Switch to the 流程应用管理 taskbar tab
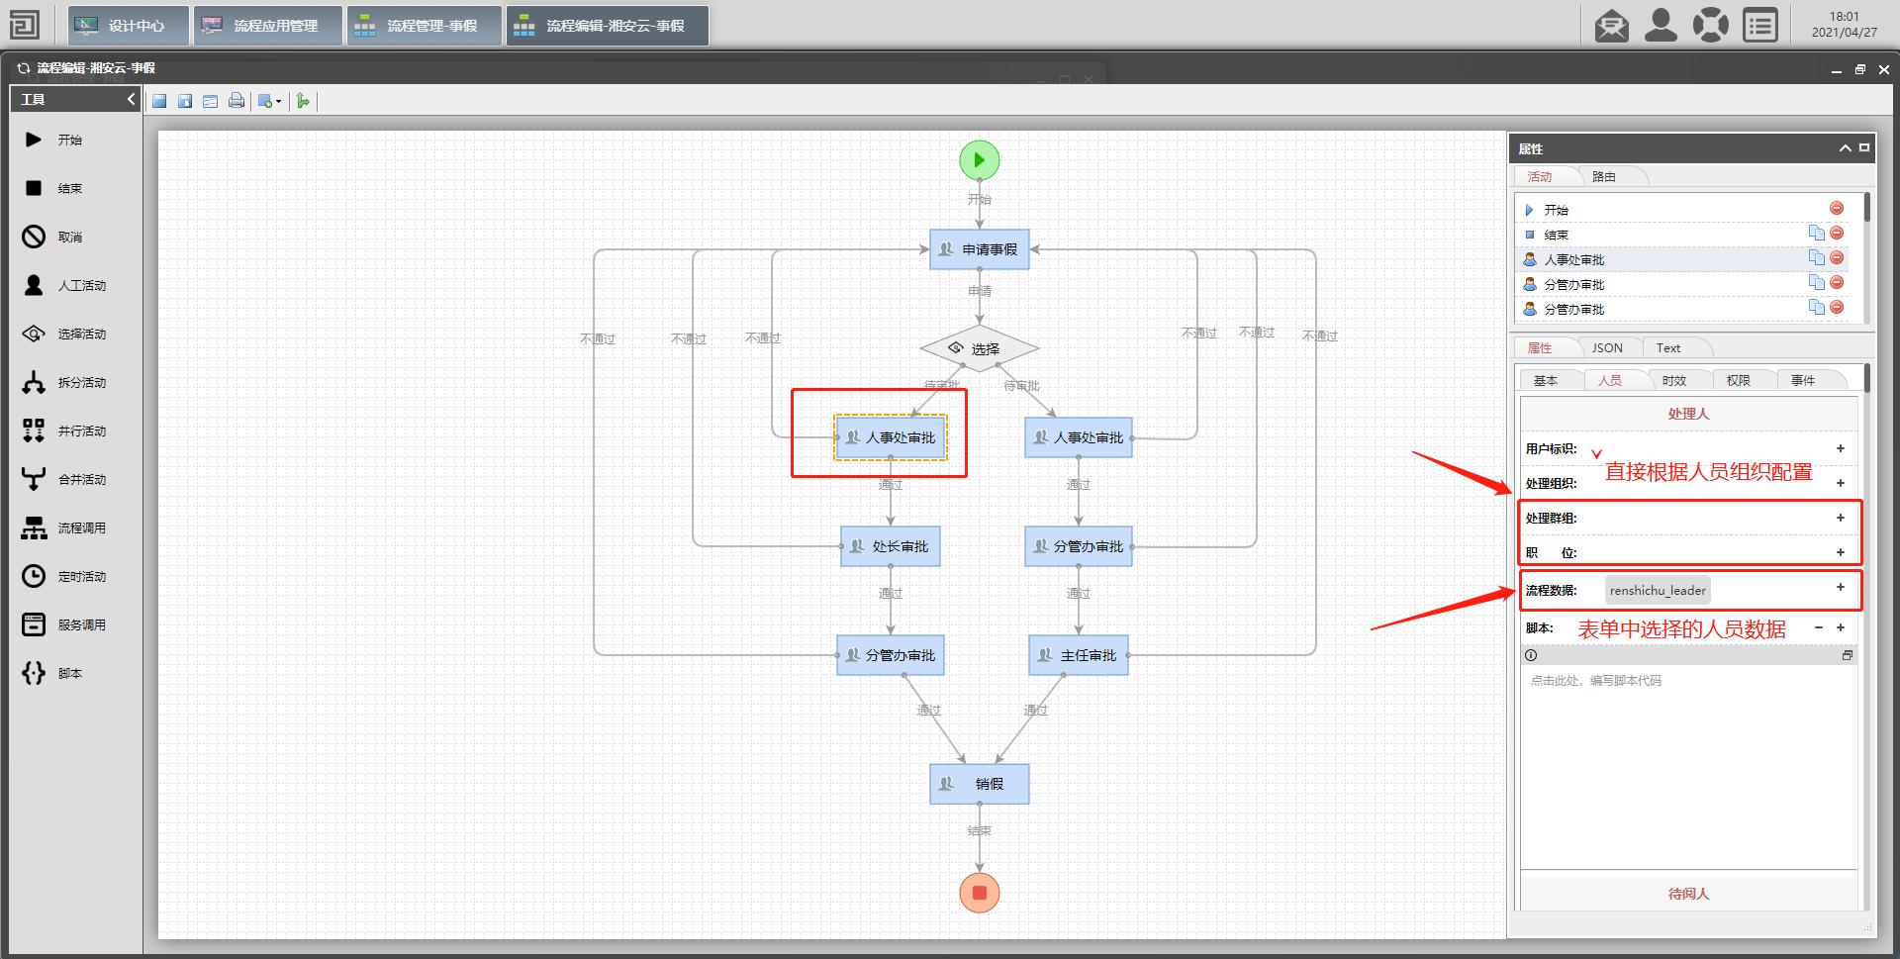The width and height of the screenshot is (1900, 959). (268, 26)
